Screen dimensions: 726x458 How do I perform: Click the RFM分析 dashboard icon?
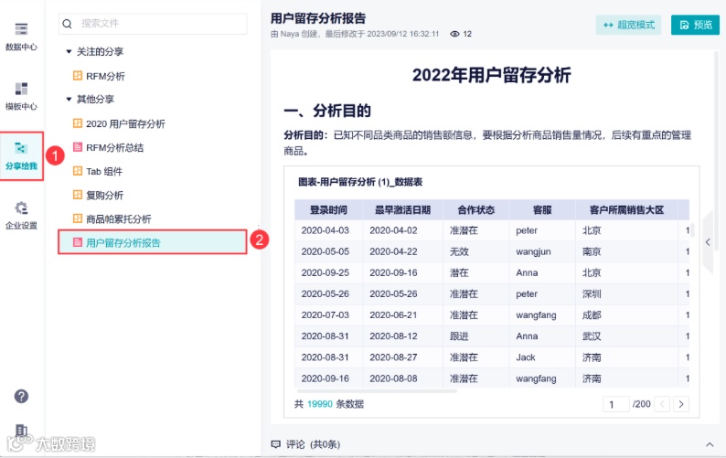(x=78, y=76)
